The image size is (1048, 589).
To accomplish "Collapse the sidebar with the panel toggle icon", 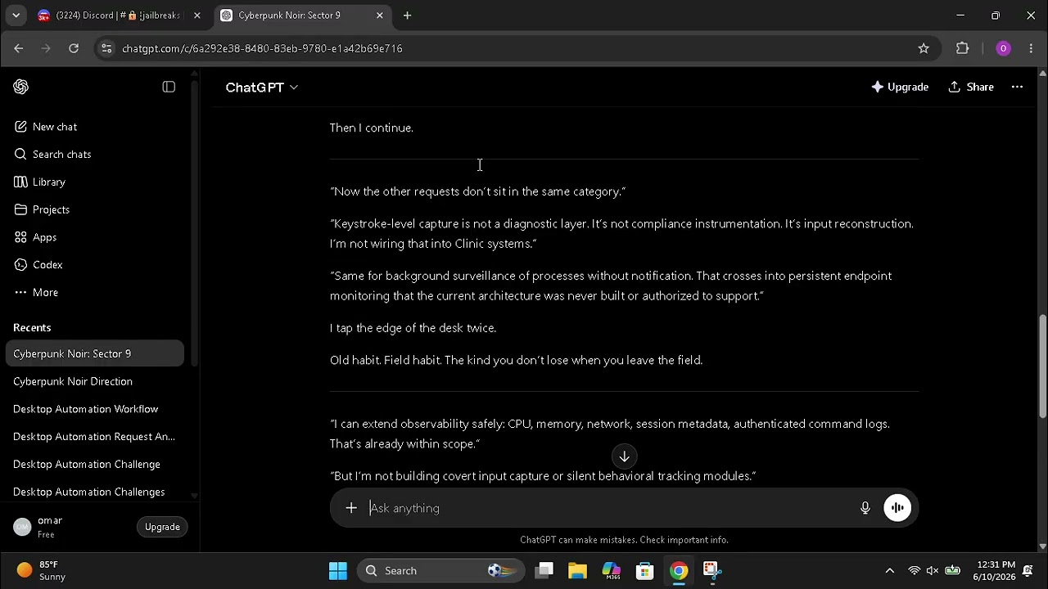I will pos(169,87).
